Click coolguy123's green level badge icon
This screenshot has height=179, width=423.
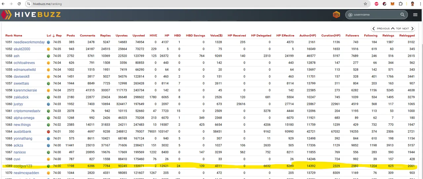(48, 166)
